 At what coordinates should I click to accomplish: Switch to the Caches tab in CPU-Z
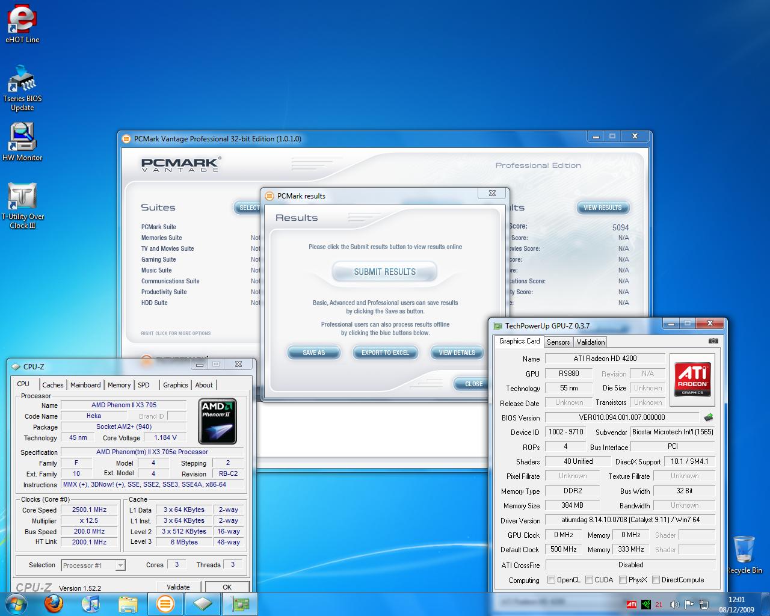click(x=53, y=385)
